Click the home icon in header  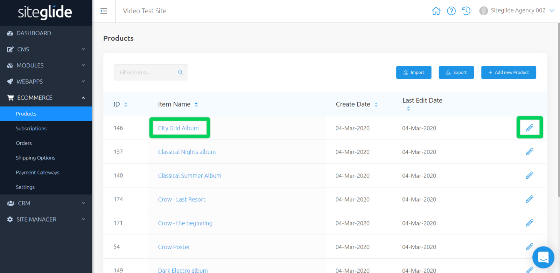click(436, 11)
